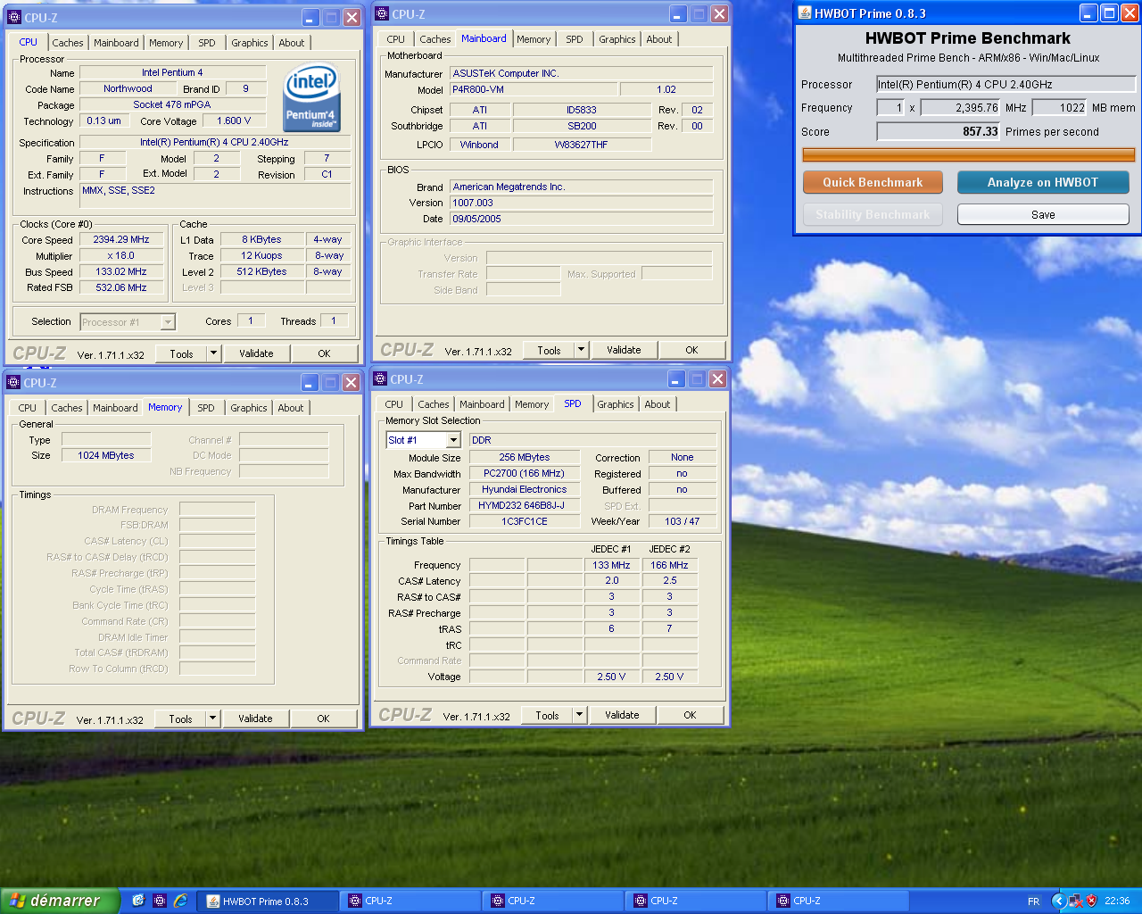Click the Hyundai Electronics manufacturer value
The height and width of the screenshot is (914, 1142).
click(525, 489)
